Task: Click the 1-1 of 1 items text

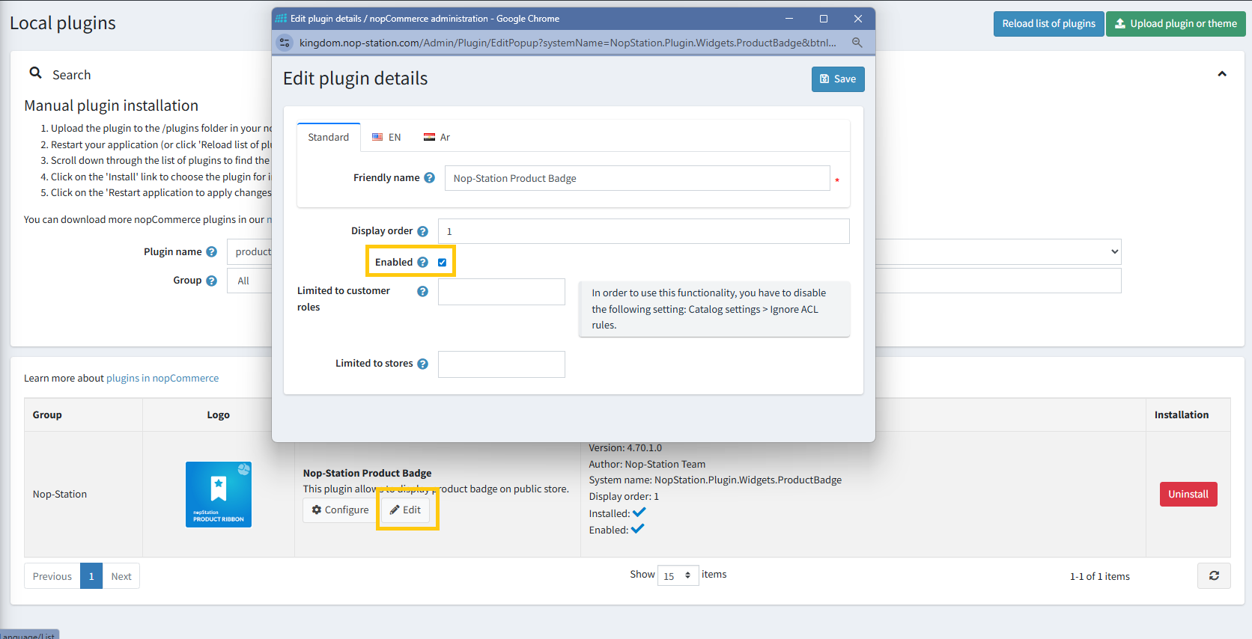Action: (x=1100, y=577)
